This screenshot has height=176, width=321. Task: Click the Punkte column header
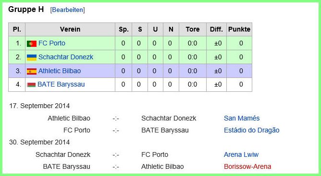(x=239, y=29)
